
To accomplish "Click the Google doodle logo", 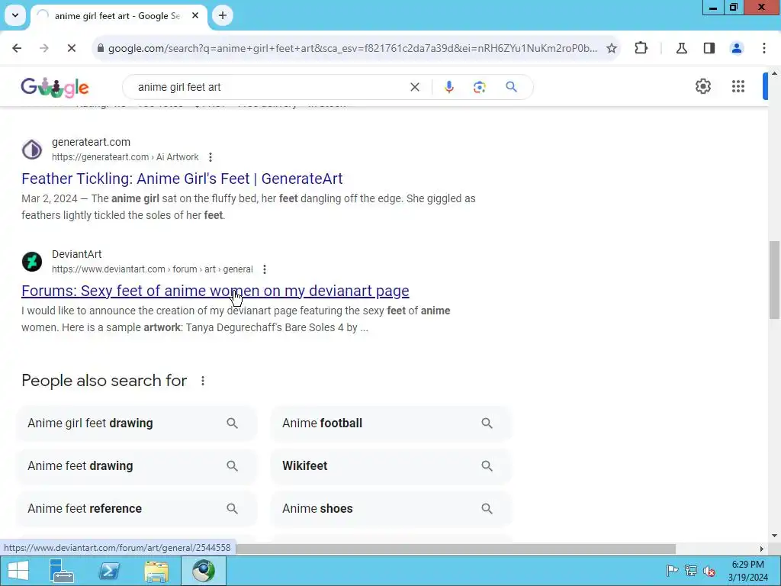I will 55,87.
